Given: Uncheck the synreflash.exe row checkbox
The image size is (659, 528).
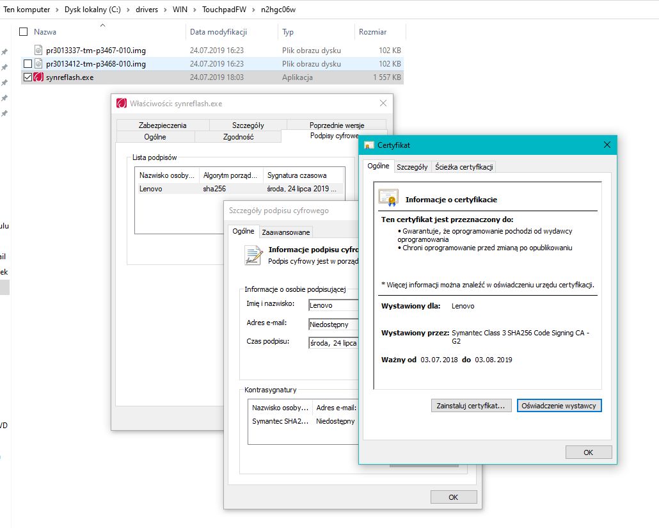Looking at the screenshot, I should (x=28, y=77).
